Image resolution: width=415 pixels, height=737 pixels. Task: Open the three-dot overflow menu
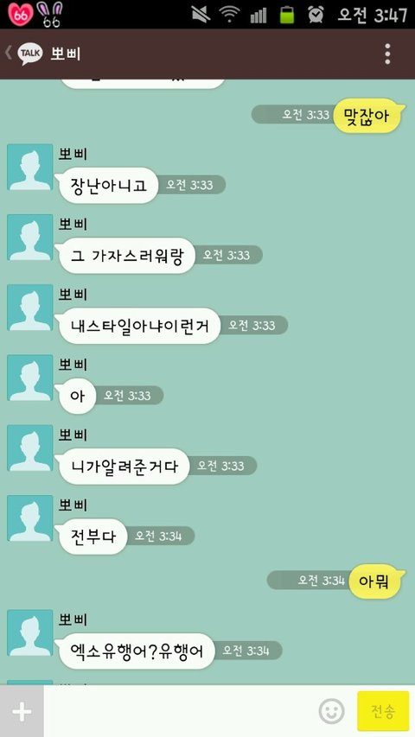tap(387, 54)
